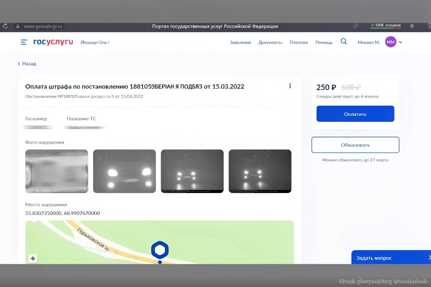The width and height of the screenshot is (431, 287).
Task: Go to the Платежи section
Action: click(x=299, y=42)
